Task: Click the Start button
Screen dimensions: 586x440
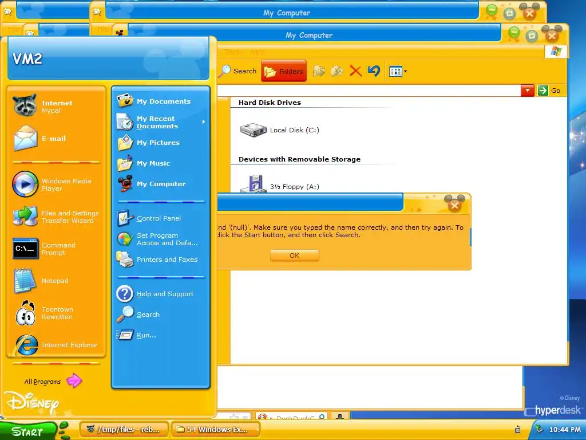Action: click(x=28, y=431)
